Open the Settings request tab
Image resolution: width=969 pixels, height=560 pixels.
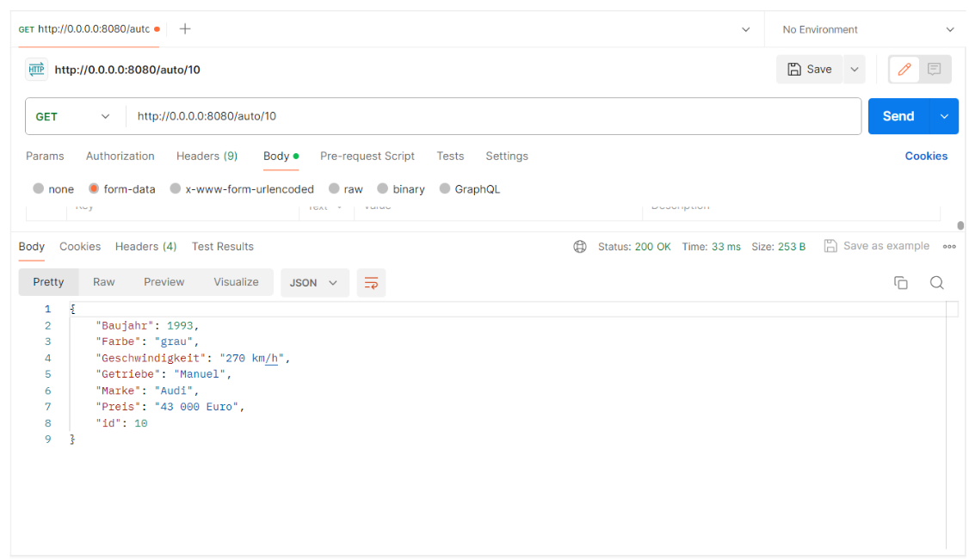tap(507, 157)
